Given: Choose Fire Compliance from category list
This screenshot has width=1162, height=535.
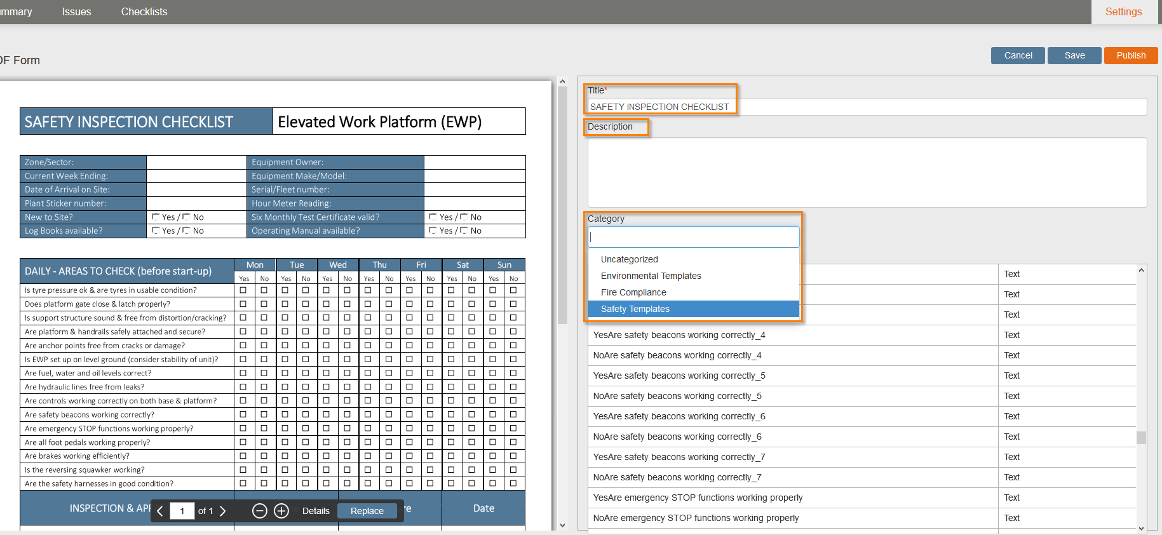Looking at the screenshot, I should (x=633, y=292).
